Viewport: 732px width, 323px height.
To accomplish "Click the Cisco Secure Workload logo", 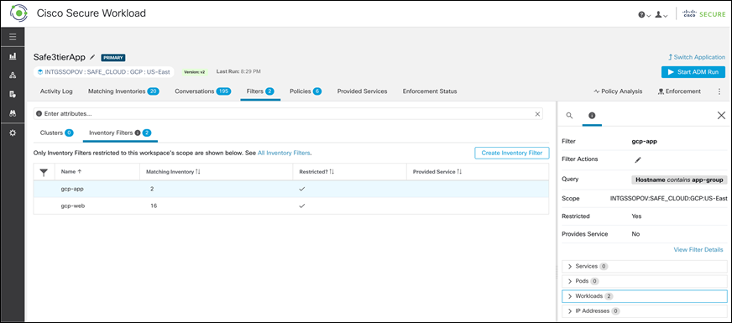I will pos(18,13).
